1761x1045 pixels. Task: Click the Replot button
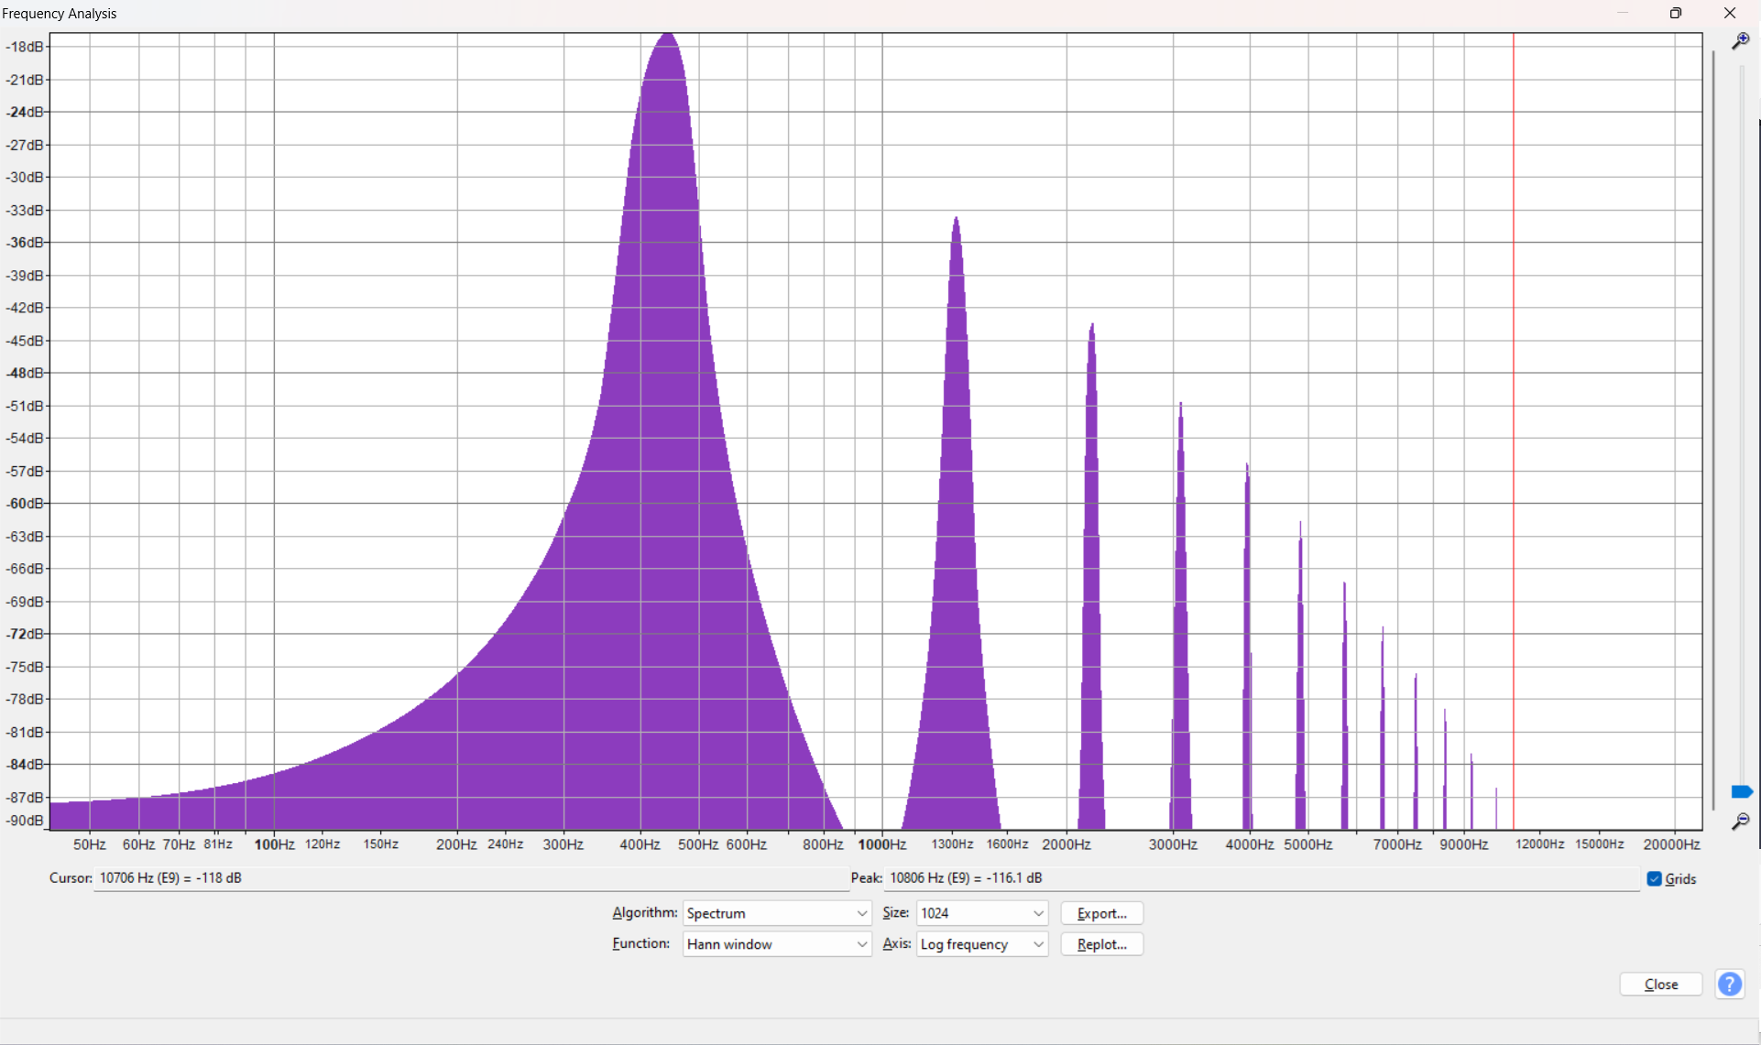(x=1100, y=944)
